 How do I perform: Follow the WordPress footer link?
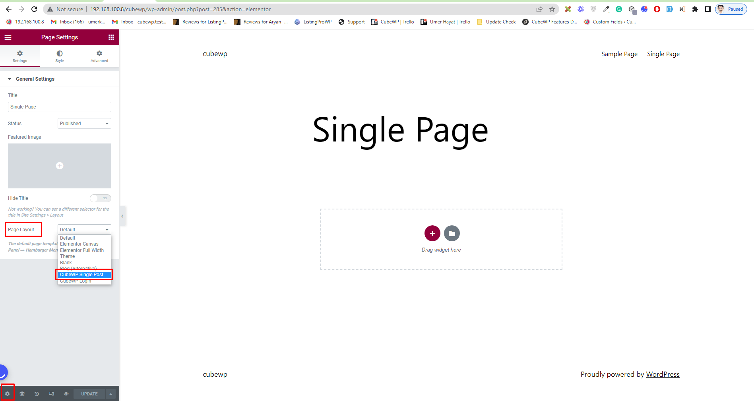[x=663, y=374]
